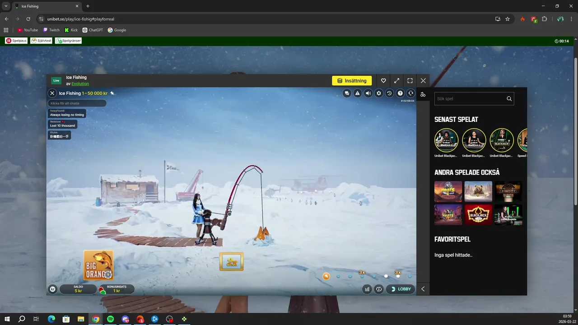Open Windows taskbar search

point(22,319)
